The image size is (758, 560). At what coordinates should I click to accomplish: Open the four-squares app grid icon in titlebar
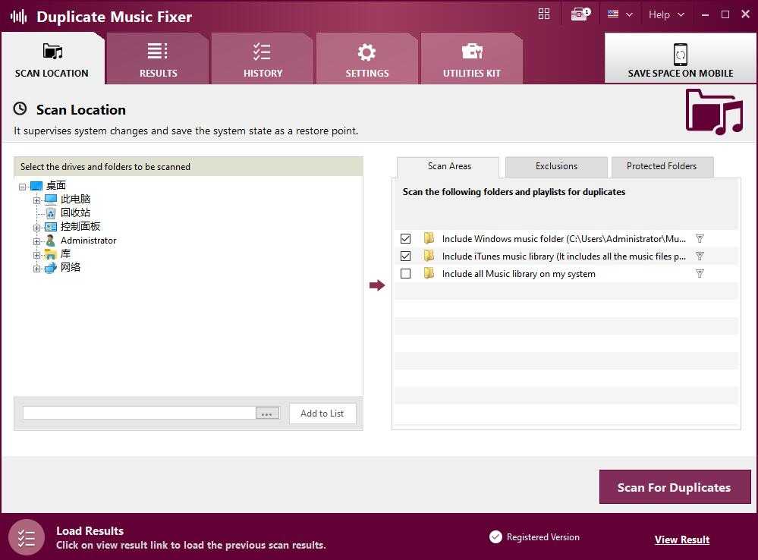543,14
